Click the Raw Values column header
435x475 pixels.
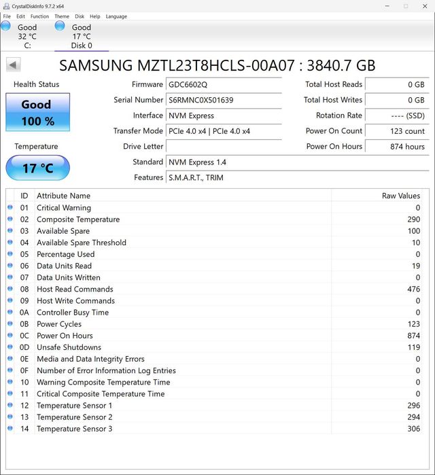377,196
